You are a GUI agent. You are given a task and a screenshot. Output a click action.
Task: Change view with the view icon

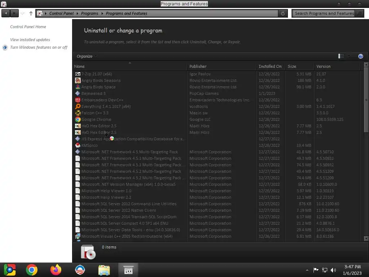(x=341, y=56)
